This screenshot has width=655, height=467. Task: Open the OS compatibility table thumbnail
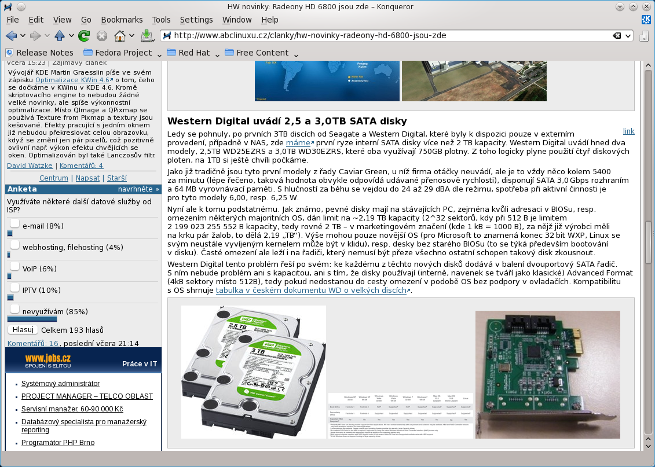coord(401,415)
